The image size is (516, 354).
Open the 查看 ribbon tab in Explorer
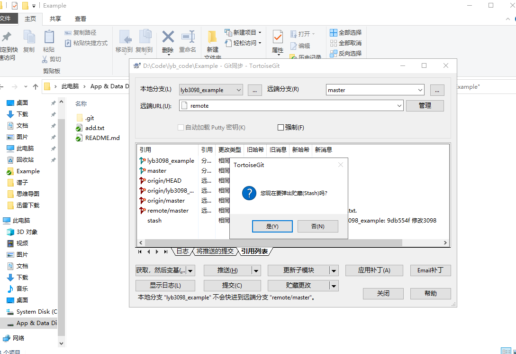pyautogui.click(x=80, y=19)
